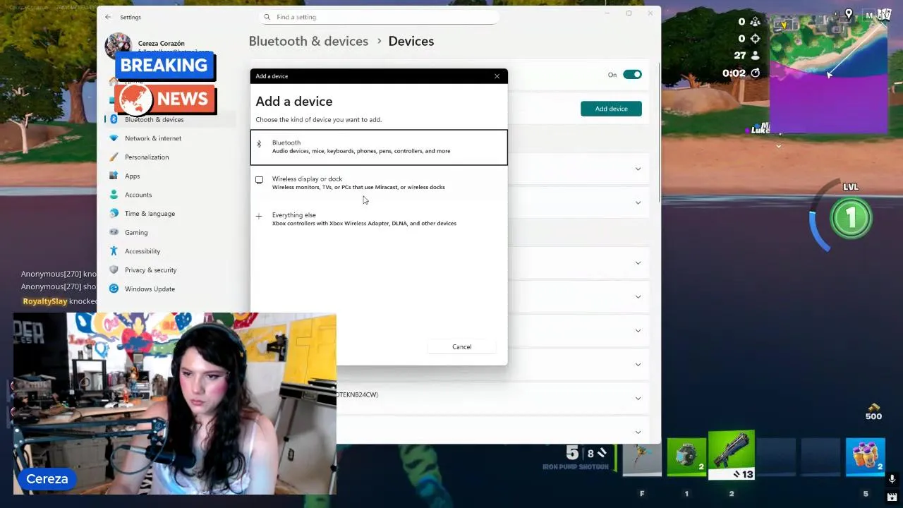The image size is (903, 508).
Task: Click the teal Add device button
Action: (611, 109)
